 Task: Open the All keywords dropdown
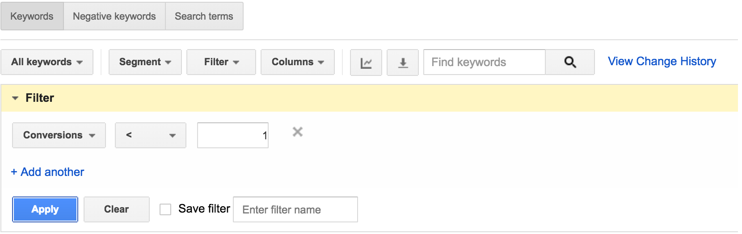(47, 62)
